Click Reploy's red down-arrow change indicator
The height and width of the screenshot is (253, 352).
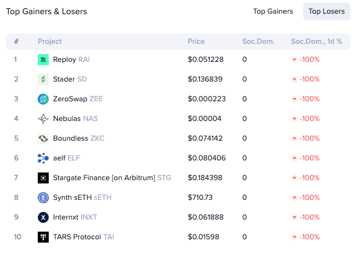point(295,60)
